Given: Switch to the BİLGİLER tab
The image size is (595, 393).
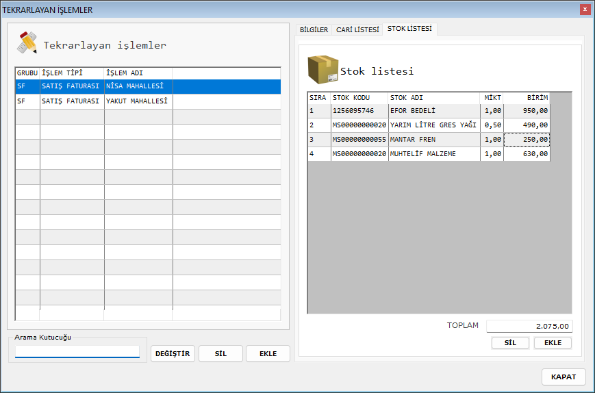Looking at the screenshot, I should [314, 29].
